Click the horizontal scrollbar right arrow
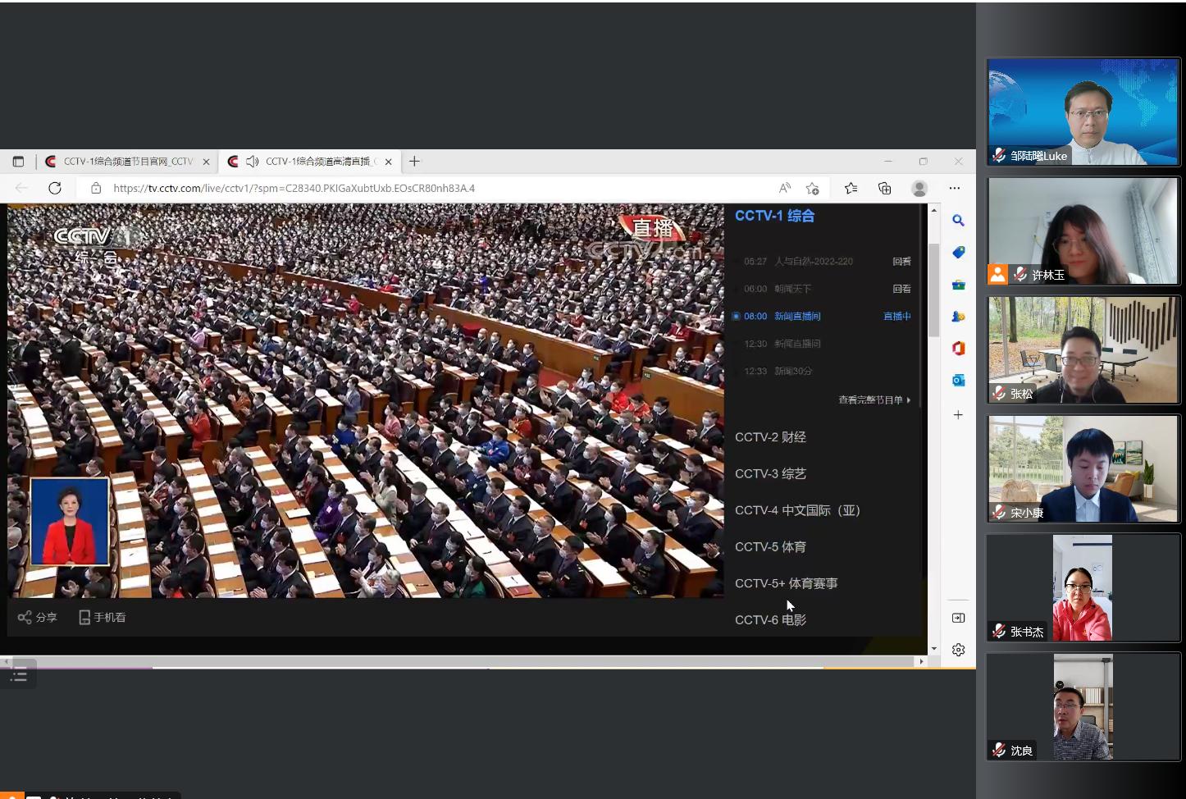This screenshot has width=1186, height=799. pyautogui.click(x=921, y=661)
